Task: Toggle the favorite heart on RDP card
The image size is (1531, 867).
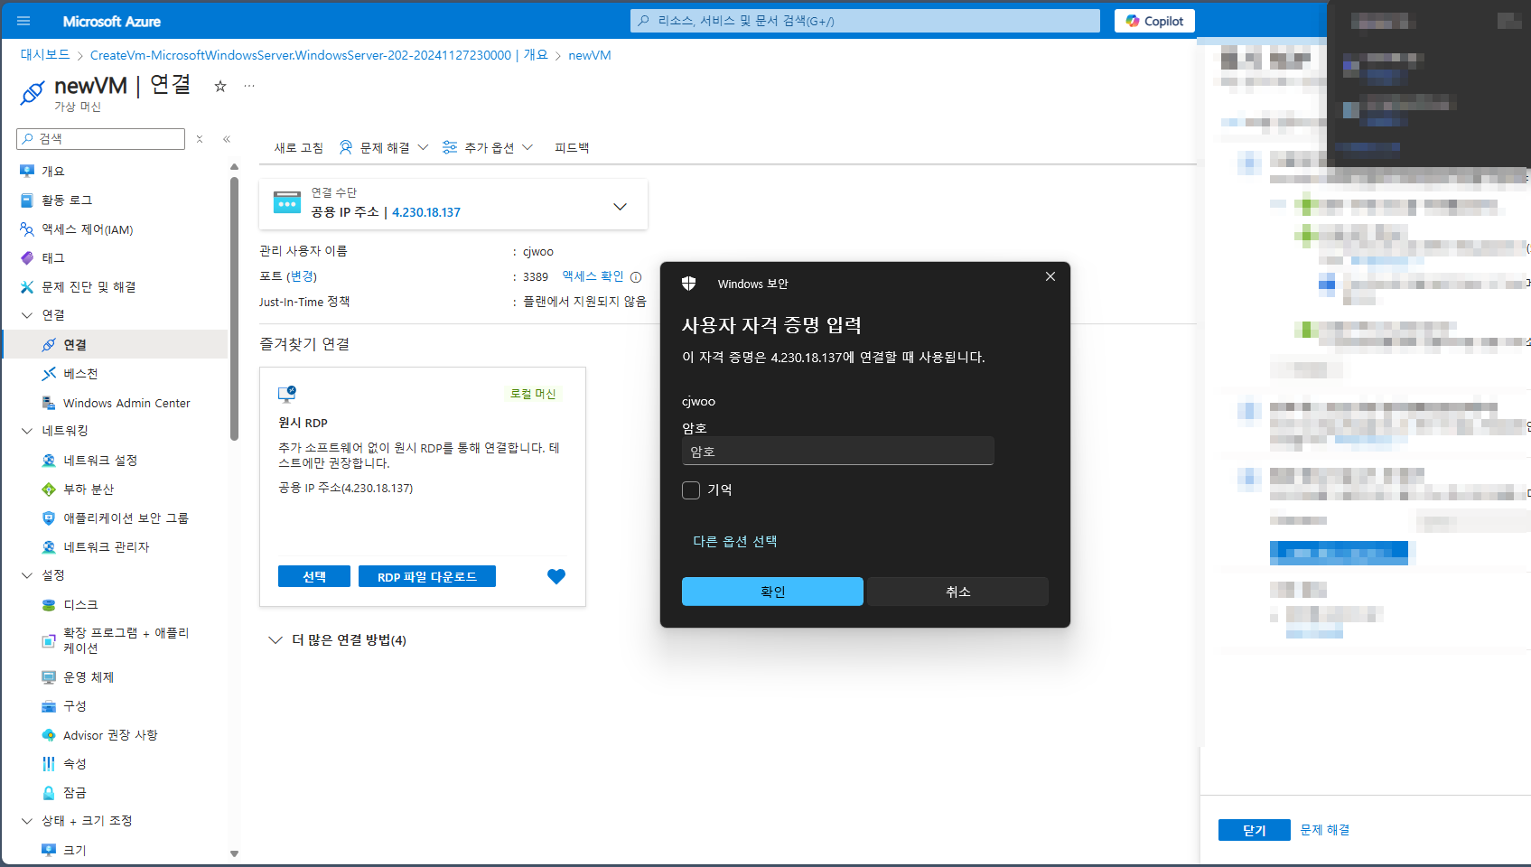Action: tap(556, 576)
